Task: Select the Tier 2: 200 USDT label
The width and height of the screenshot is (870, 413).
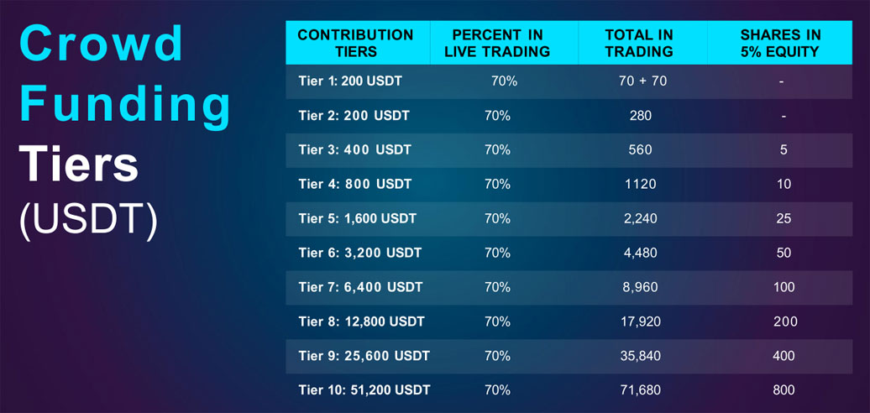Action: (x=354, y=116)
